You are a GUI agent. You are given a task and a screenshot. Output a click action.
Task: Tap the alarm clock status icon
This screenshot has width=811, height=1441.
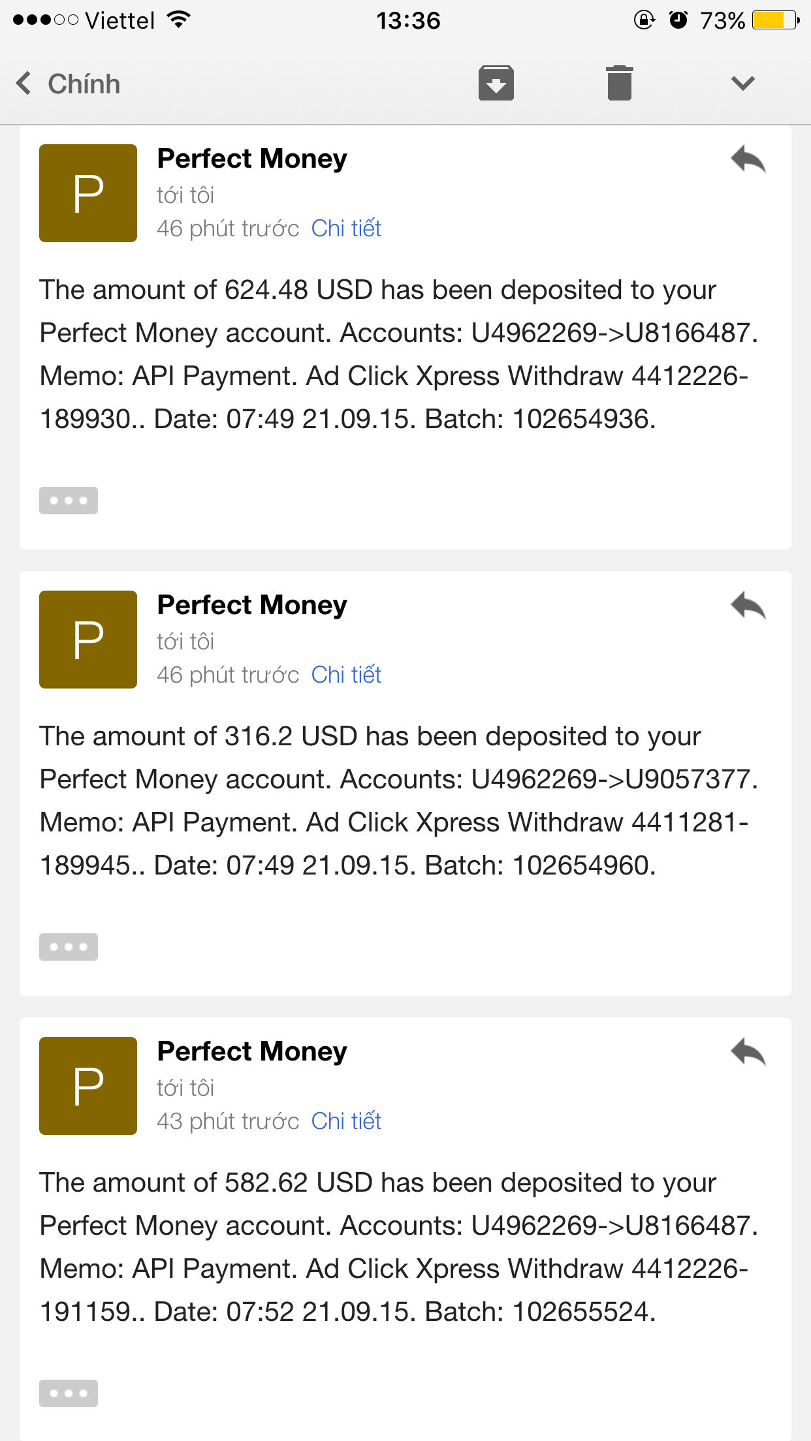678,20
